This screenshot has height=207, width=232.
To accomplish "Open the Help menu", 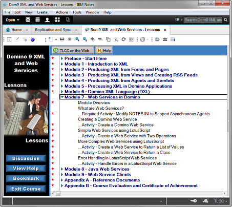I will click(108, 12).
